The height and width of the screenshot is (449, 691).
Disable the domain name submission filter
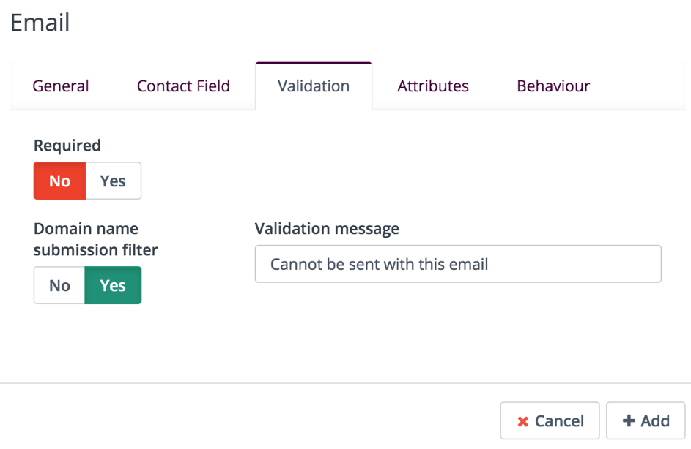(x=59, y=285)
